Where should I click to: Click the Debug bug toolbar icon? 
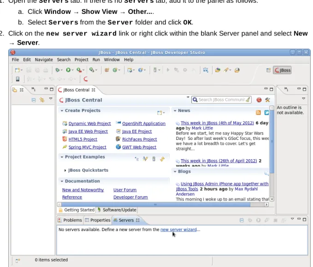(58, 70)
